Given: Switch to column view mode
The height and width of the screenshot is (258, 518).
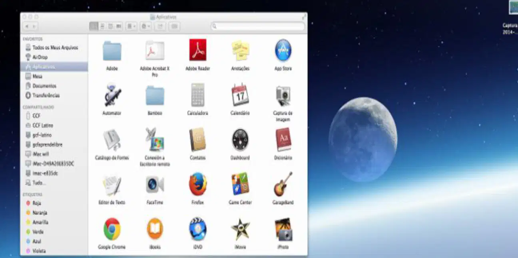Looking at the screenshot, I should (110, 26).
